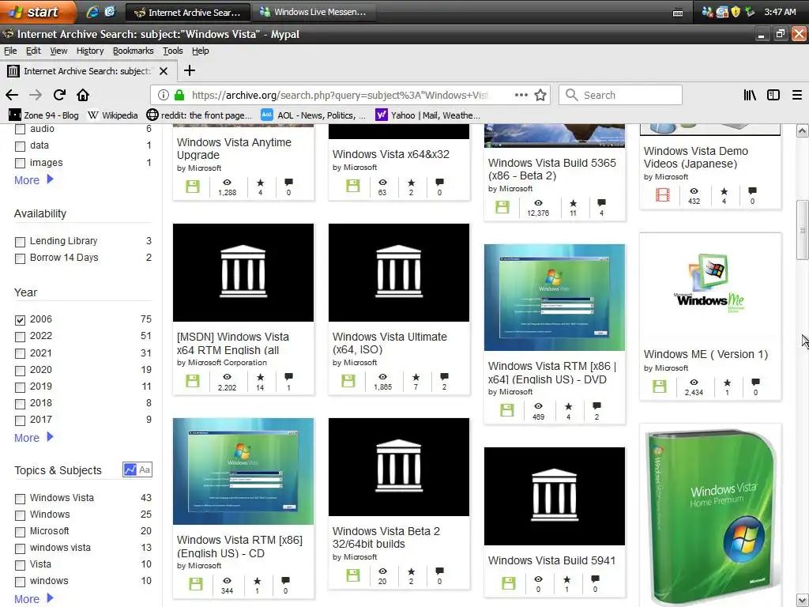Image resolution: width=809 pixels, height=607 pixels.
Task: Click comments bubble on Windows Vista Build 5365 card
Action: (x=601, y=203)
